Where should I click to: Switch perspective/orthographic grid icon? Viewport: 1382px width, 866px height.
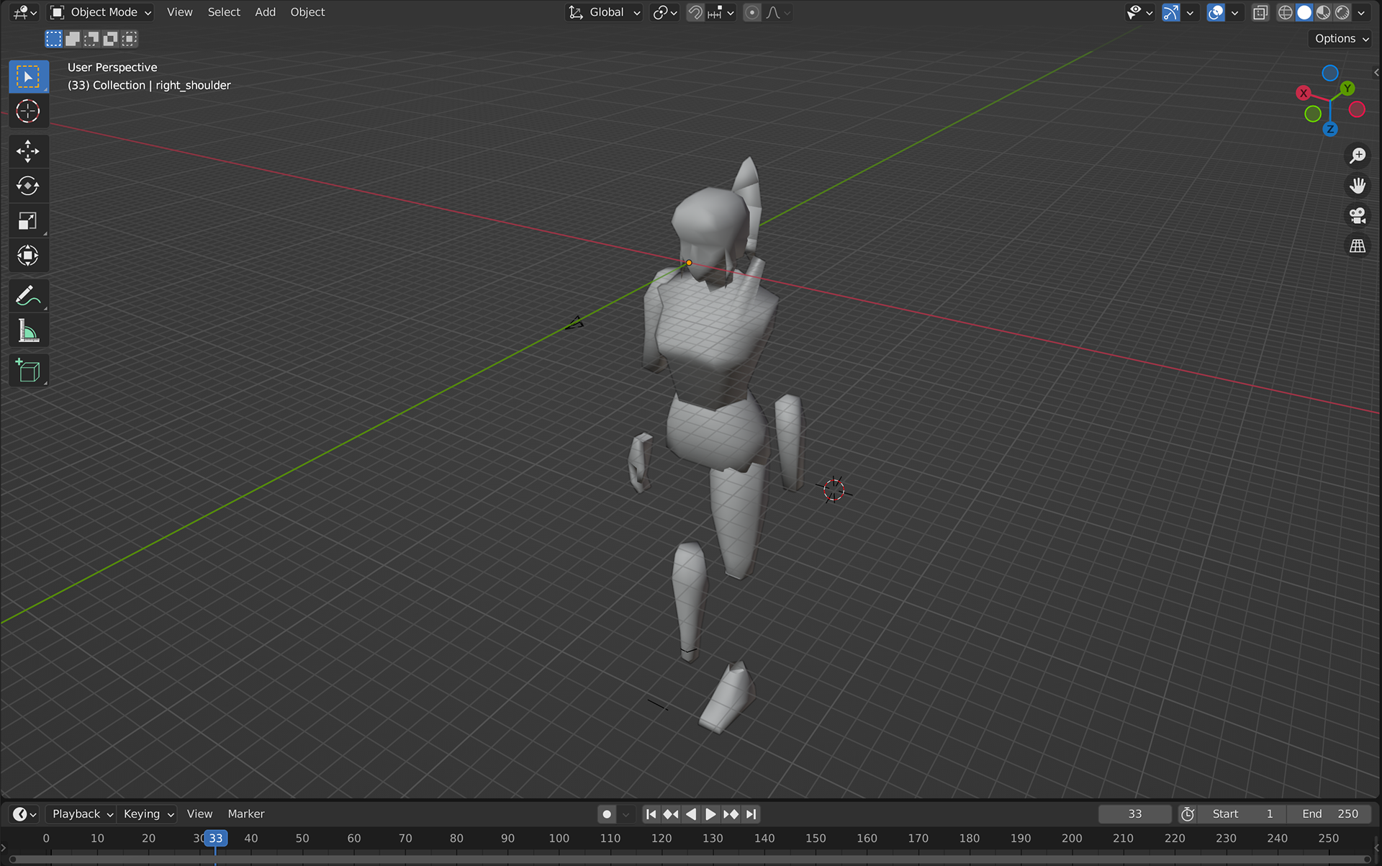[x=1358, y=246]
